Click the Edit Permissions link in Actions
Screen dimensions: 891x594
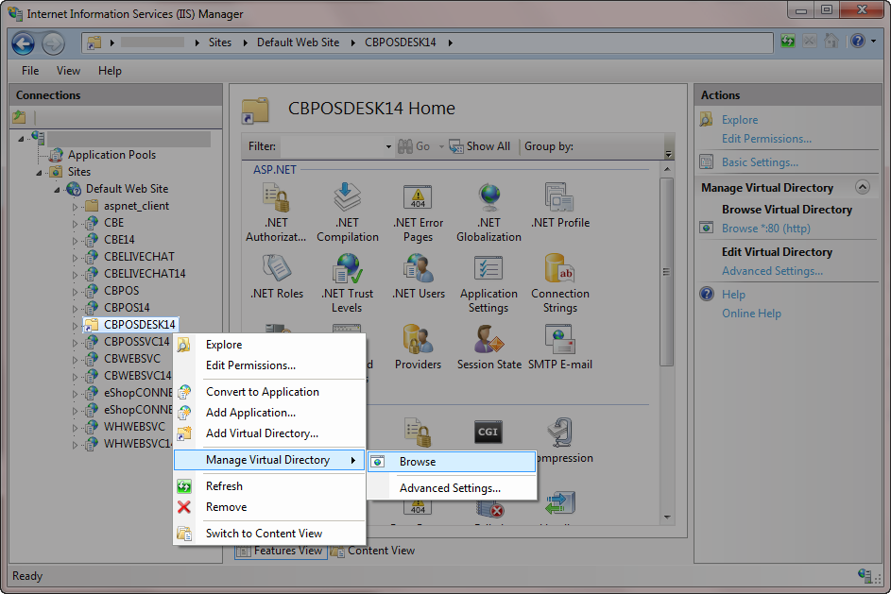click(766, 139)
